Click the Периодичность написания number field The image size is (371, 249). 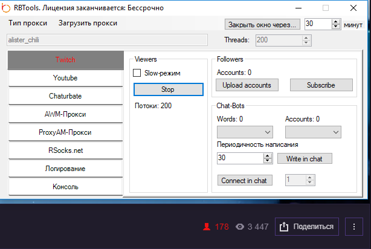pos(240,158)
